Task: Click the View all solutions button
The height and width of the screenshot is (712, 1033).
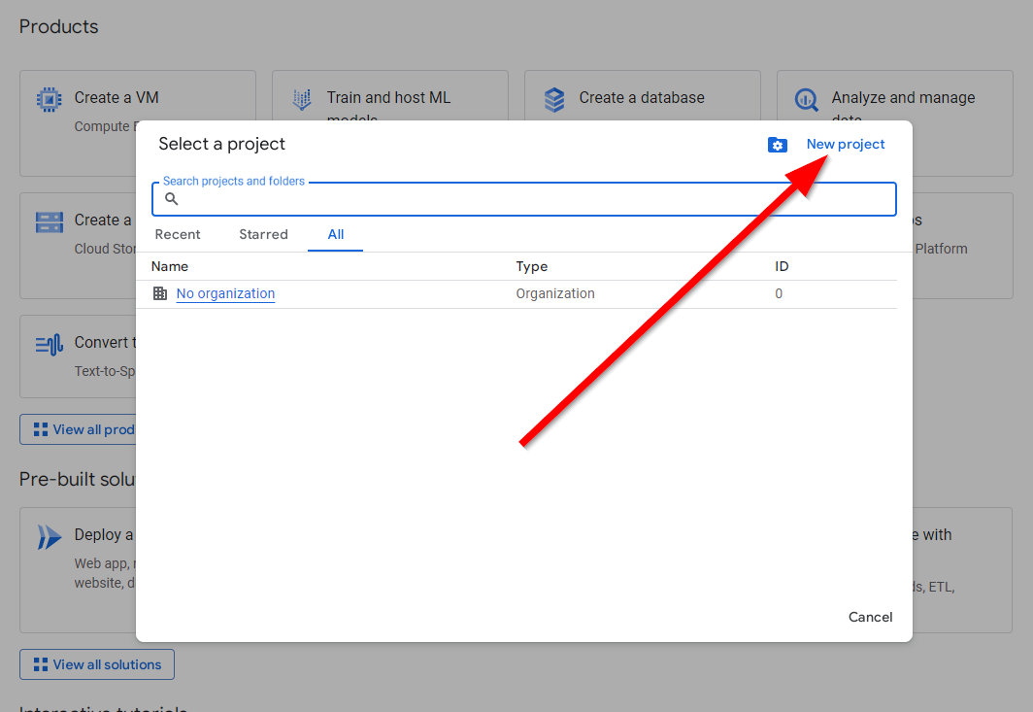Action: 97,664
